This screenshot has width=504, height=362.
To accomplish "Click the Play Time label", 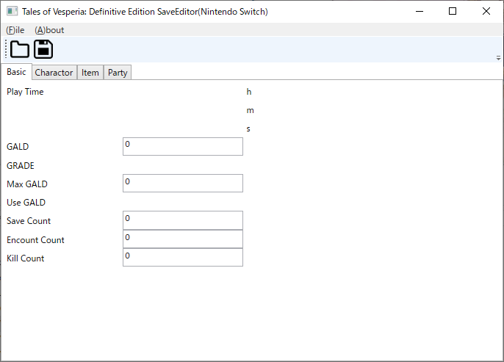I will pyautogui.click(x=25, y=92).
